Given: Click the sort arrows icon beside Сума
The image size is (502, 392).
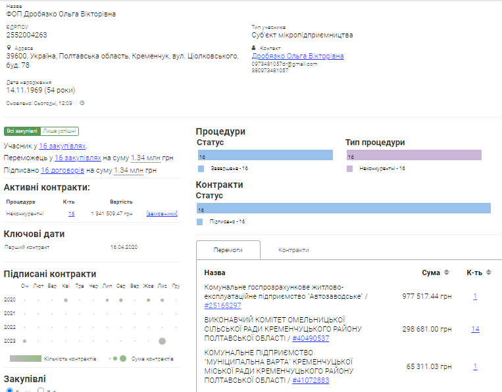Looking at the screenshot, I should tap(446, 272).
